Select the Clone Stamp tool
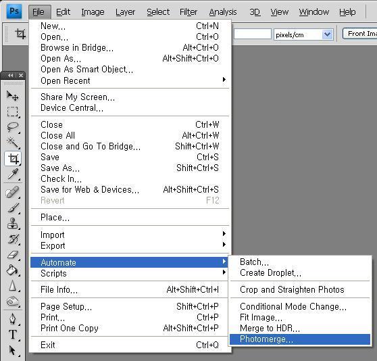The height and width of the screenshot is (361, 377). pos(13,223)
